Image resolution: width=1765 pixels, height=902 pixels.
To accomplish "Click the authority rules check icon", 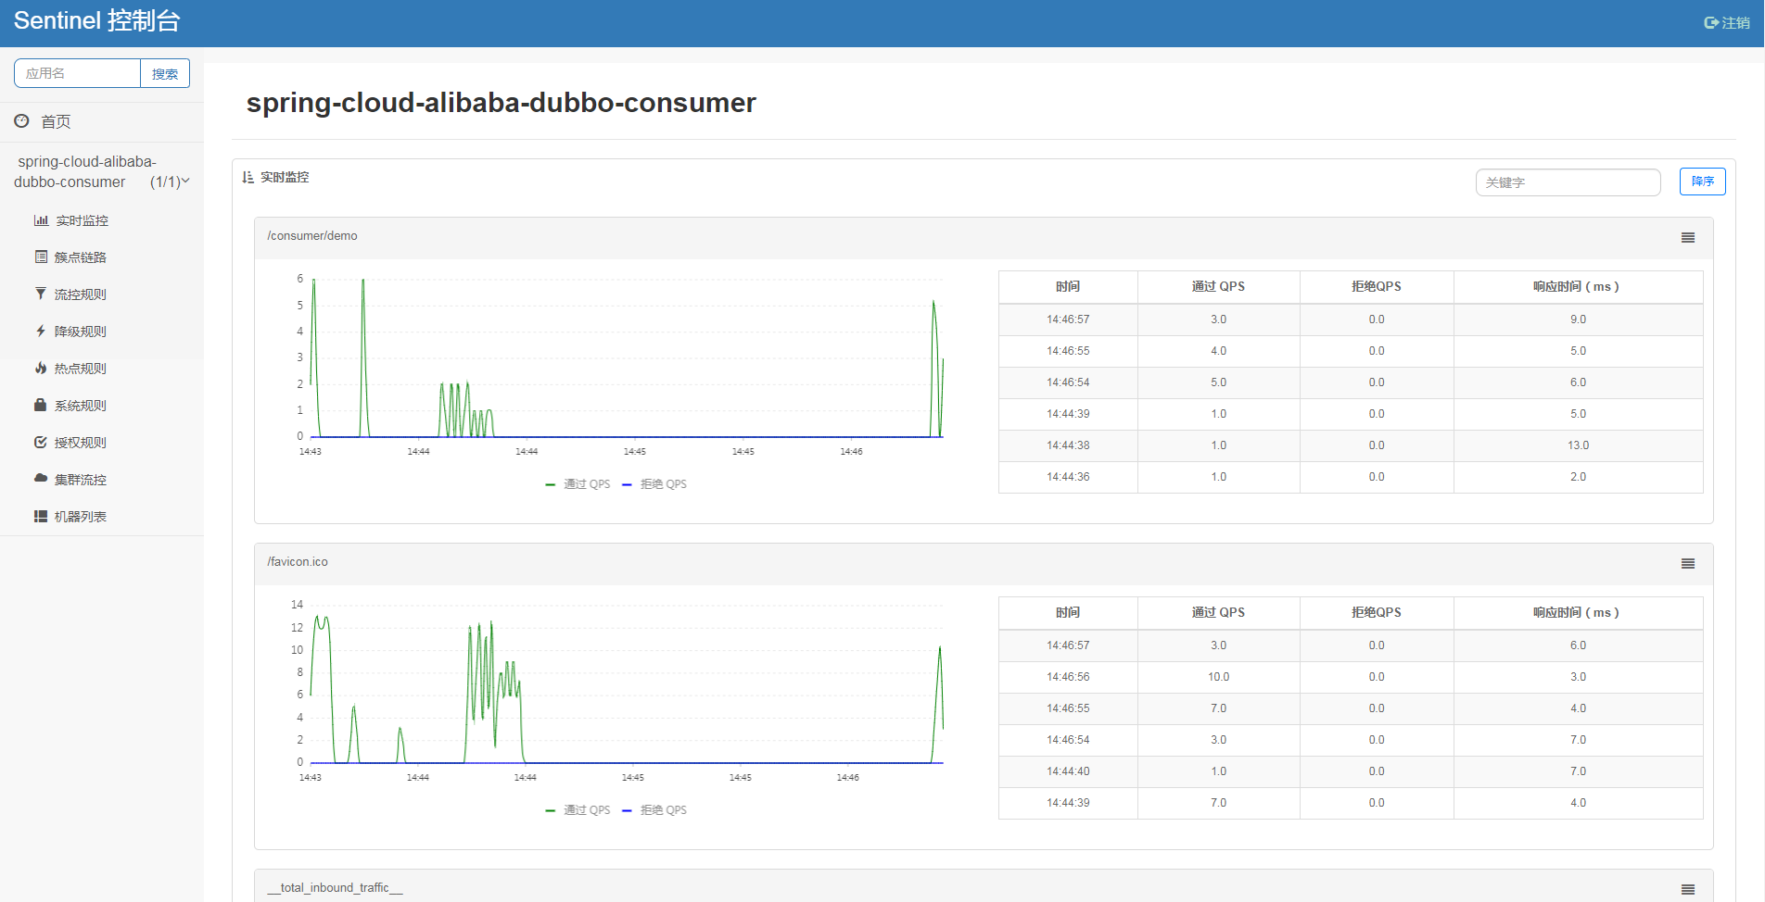I will click(x=41, y=442).
